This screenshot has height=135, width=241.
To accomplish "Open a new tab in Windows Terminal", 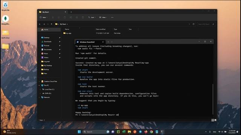I will pos(108,42).
